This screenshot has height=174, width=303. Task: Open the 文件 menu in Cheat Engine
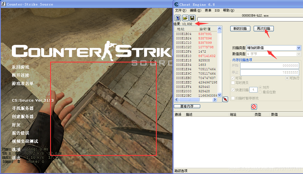tap(180, 10)
